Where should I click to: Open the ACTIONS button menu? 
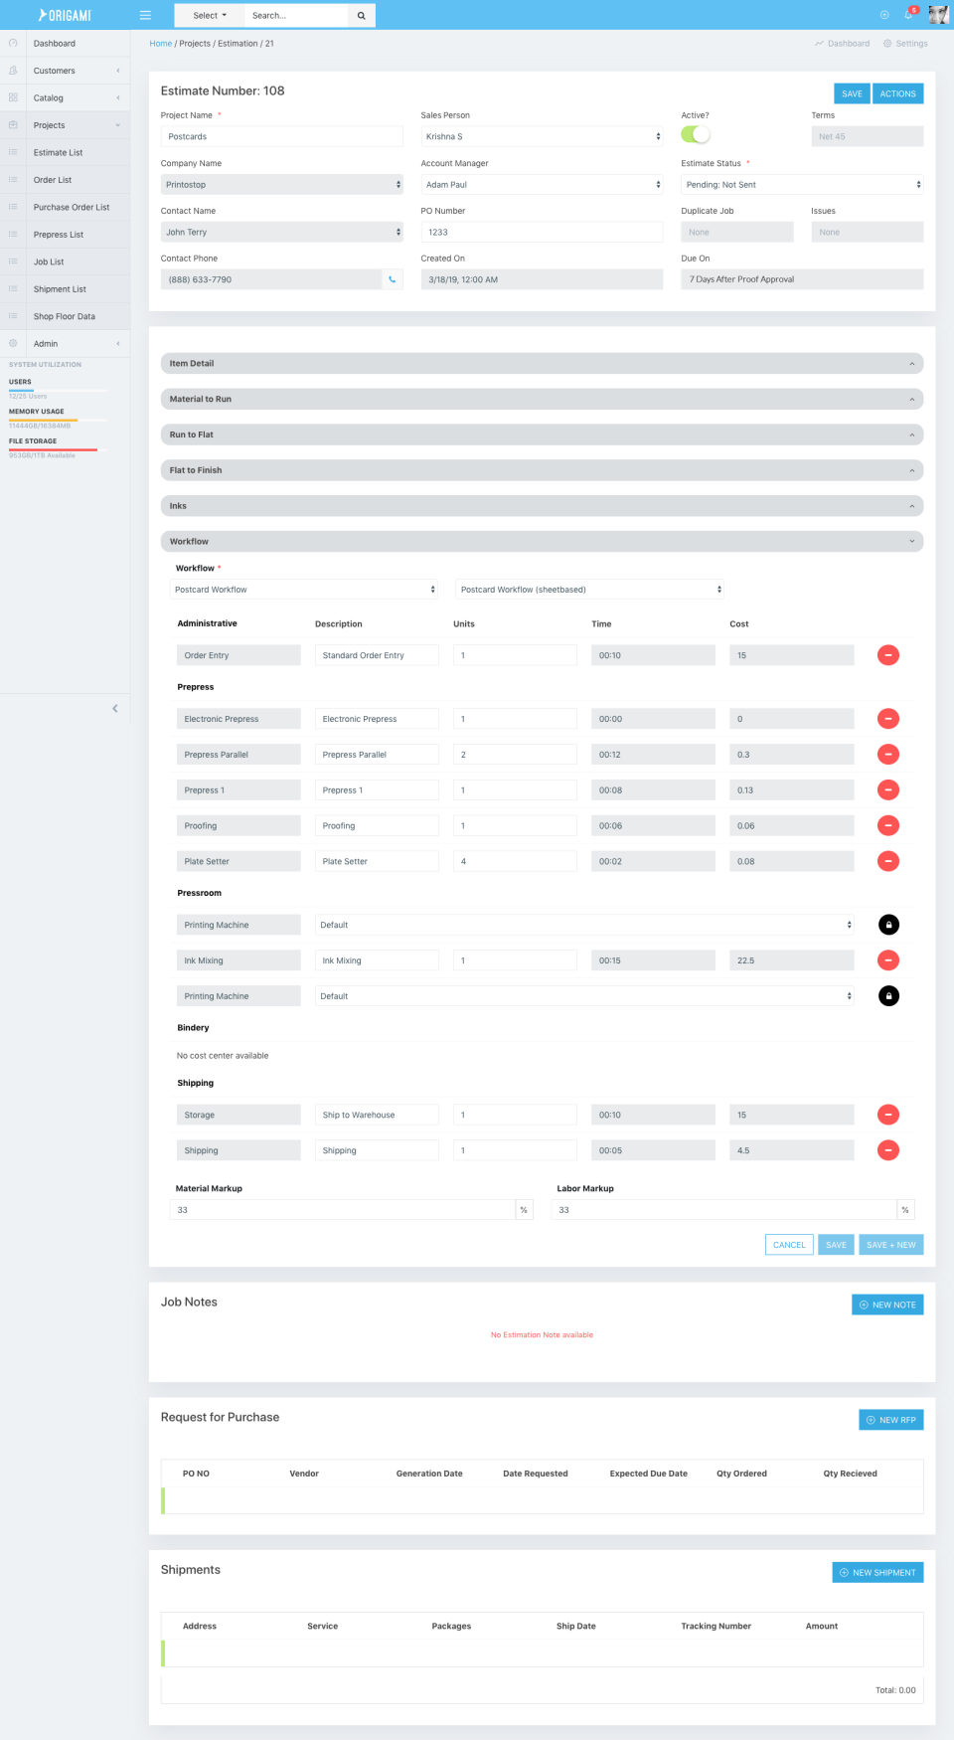click(898, 93)
